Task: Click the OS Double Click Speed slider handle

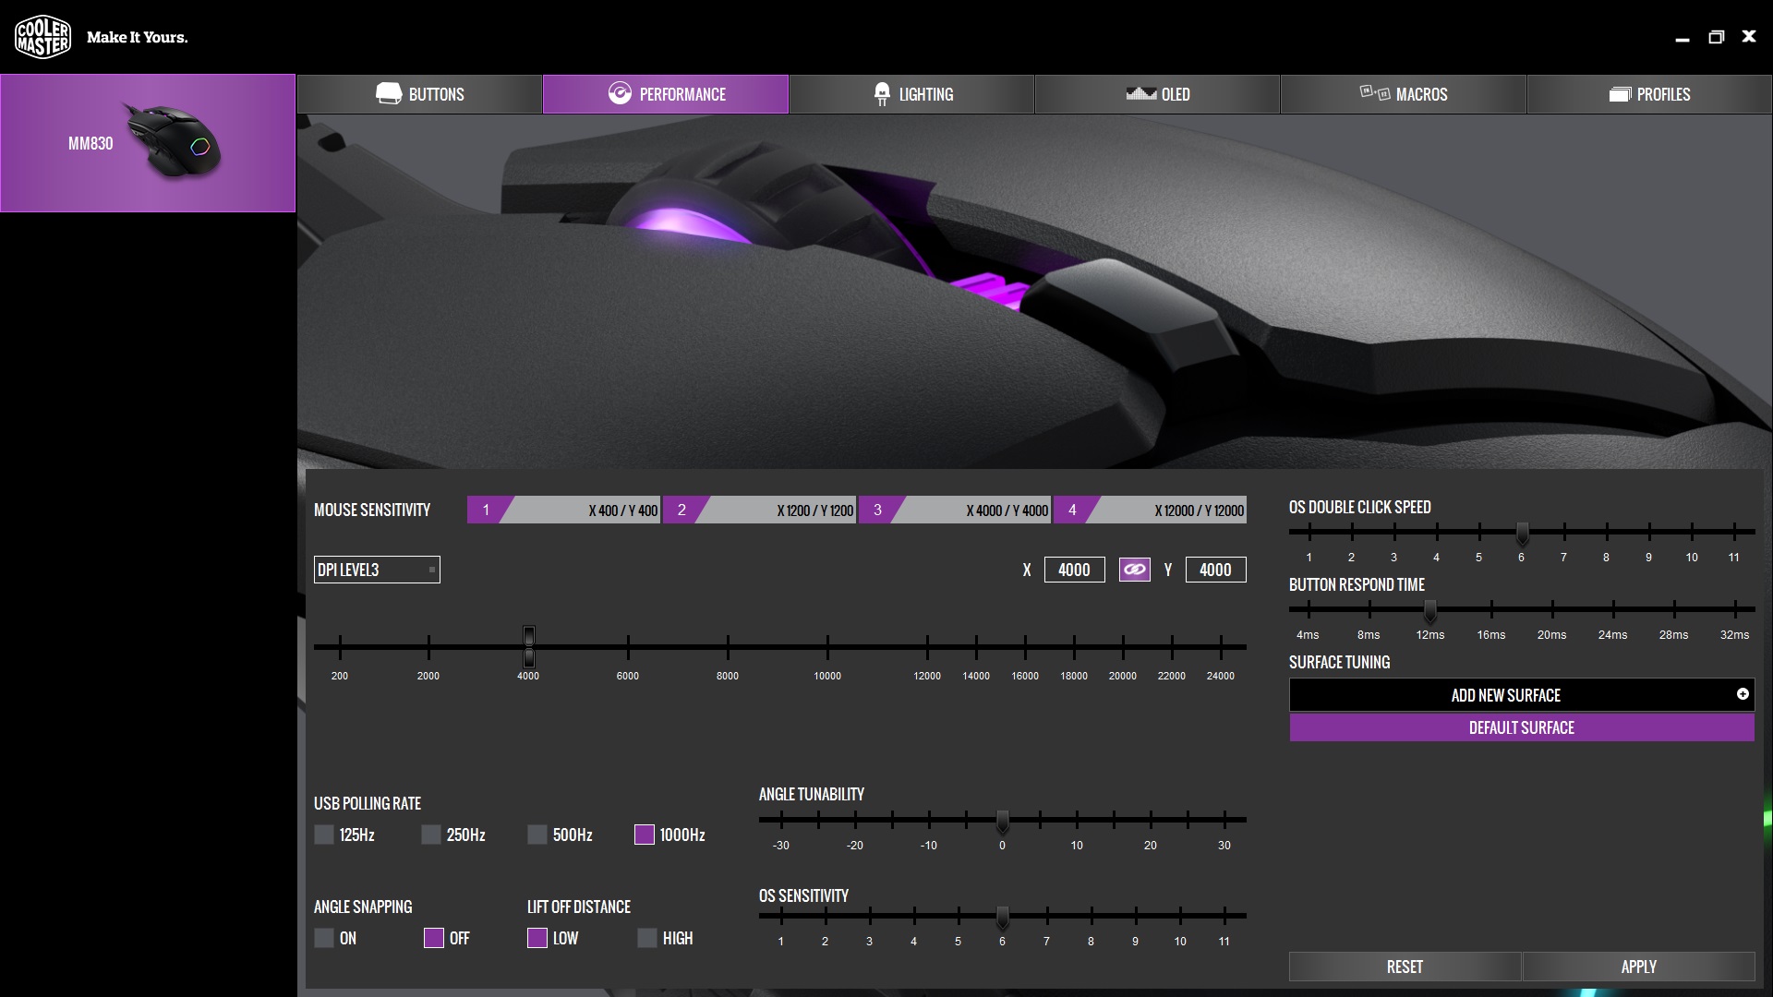Action: coord(1522,534)
